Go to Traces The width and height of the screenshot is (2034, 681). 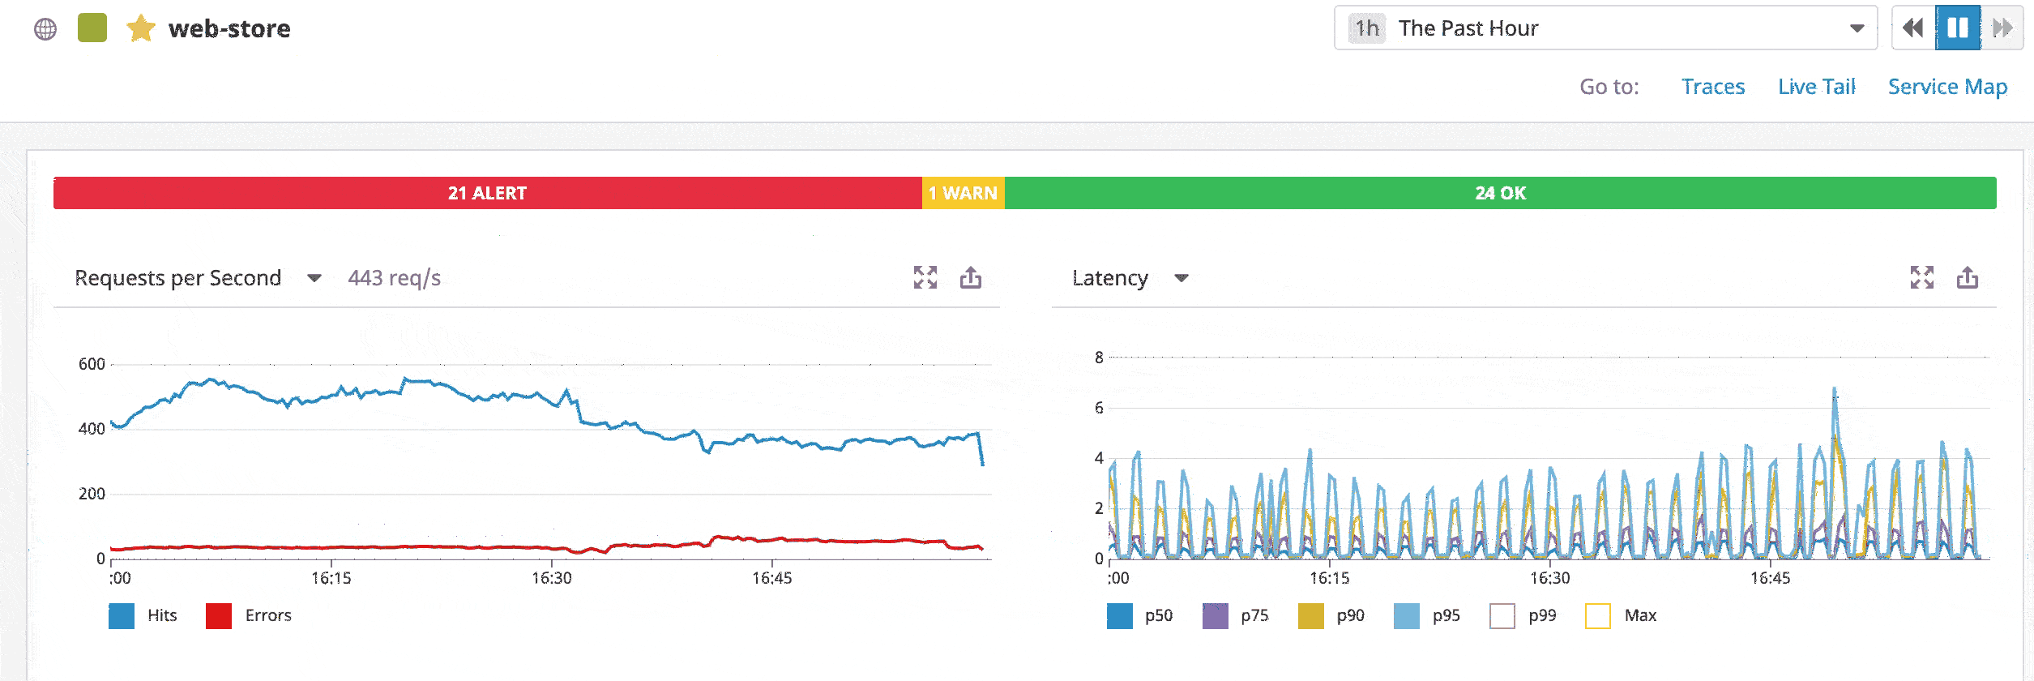point(1712,87)
